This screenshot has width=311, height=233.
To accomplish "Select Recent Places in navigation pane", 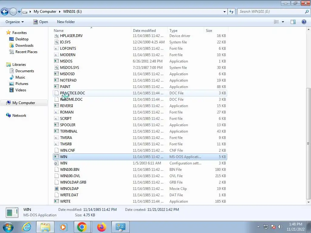I will (26, 52).
